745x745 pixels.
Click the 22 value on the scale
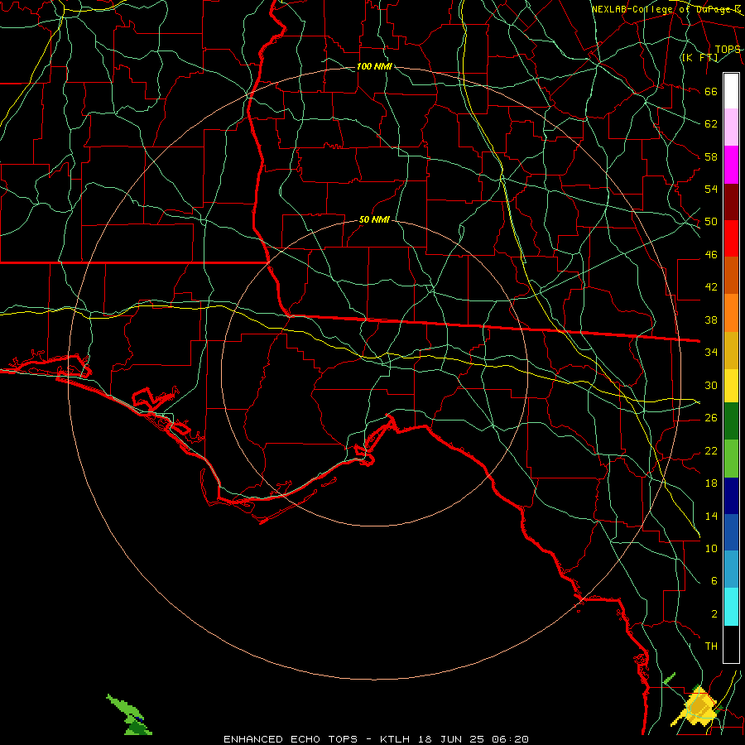pos(711,450)
